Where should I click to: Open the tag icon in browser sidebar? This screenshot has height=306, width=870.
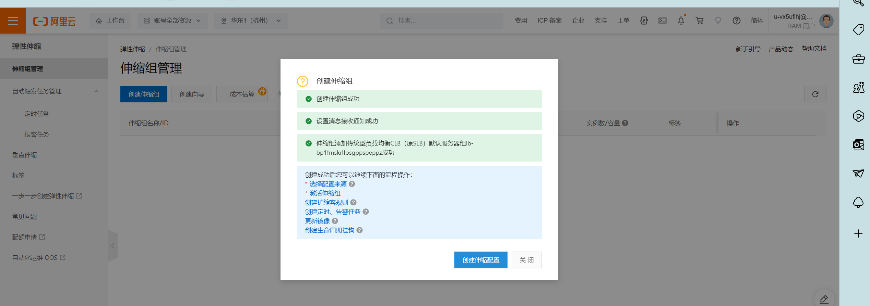858,30
